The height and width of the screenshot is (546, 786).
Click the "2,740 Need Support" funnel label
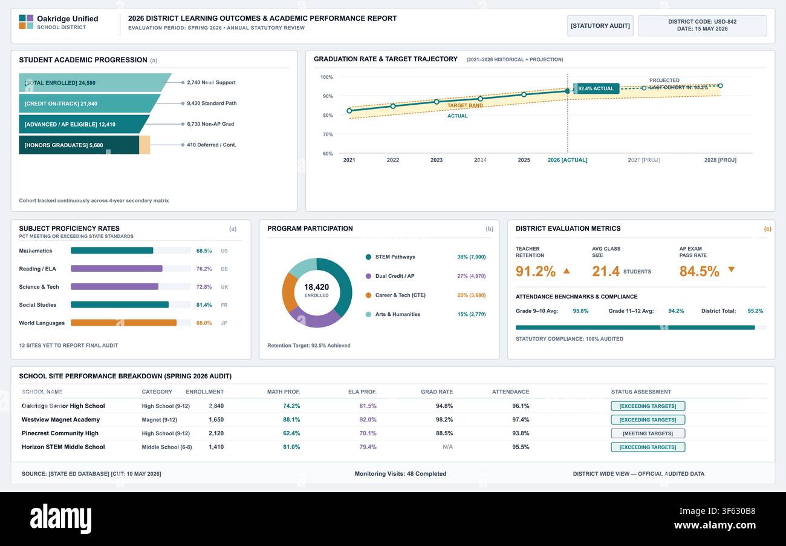tap(211, 83)
